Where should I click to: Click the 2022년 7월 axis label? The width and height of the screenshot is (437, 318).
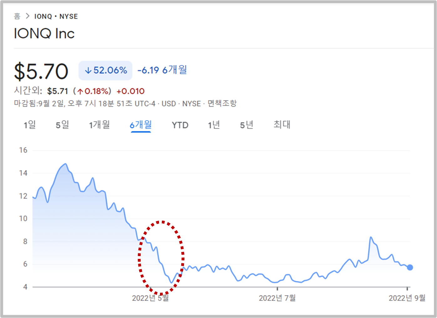277,298
